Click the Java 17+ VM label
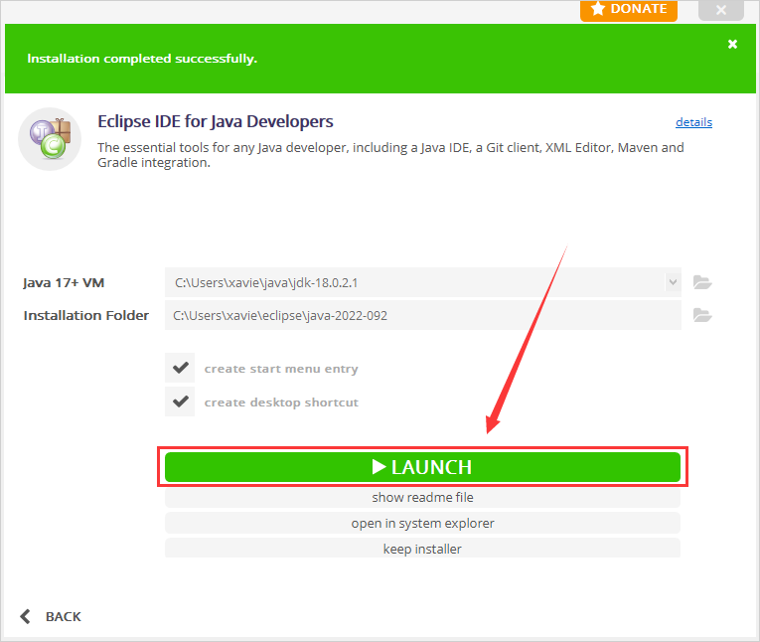 (64, 282)
